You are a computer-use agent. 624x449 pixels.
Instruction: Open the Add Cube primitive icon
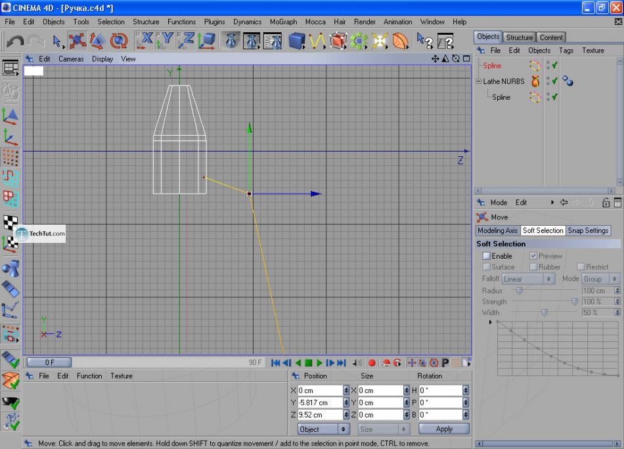(x=297, y=41)
